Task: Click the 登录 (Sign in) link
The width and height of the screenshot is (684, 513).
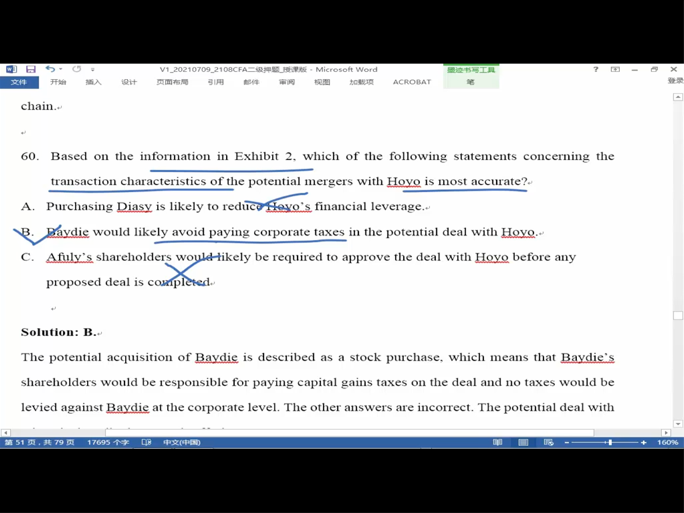Action: tap(675, 81)
